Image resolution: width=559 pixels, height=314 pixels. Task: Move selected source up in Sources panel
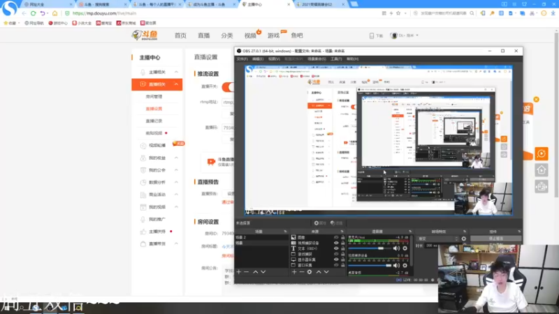click(x=319, y=272)
